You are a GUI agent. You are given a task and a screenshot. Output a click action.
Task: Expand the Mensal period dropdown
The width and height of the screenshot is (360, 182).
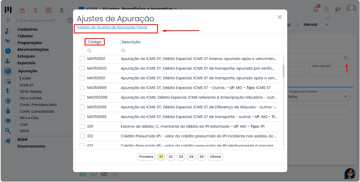(x=326, y=25)
